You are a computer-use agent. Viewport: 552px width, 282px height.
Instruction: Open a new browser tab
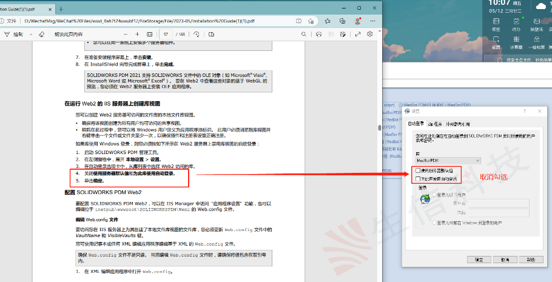coord(61,9)
